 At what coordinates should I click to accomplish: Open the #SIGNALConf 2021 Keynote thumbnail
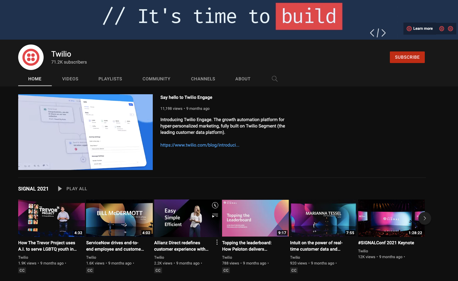point(391,218)
